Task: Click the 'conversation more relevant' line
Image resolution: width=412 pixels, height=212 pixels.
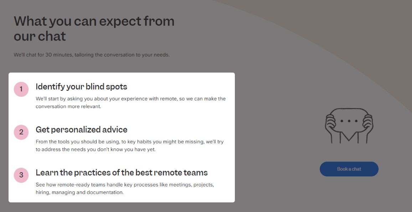Action: (x=68, y=106)
